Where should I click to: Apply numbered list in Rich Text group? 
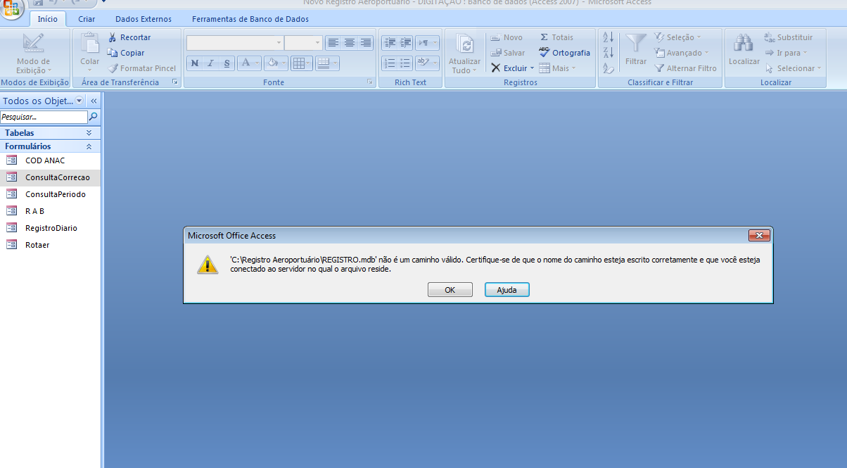coord(390,63)
